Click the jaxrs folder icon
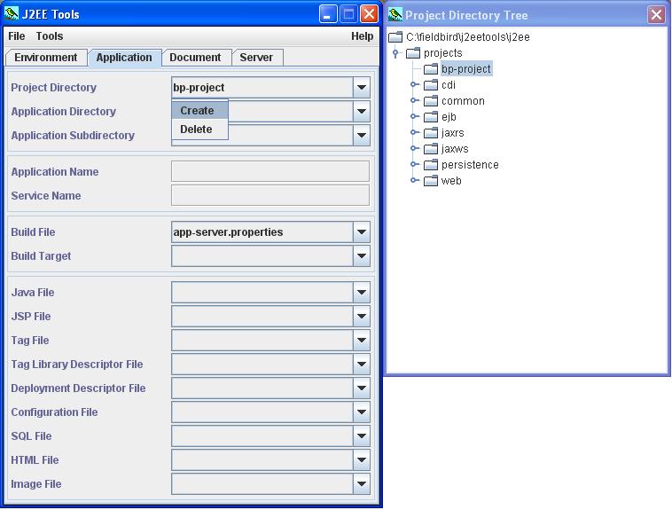 430,133
